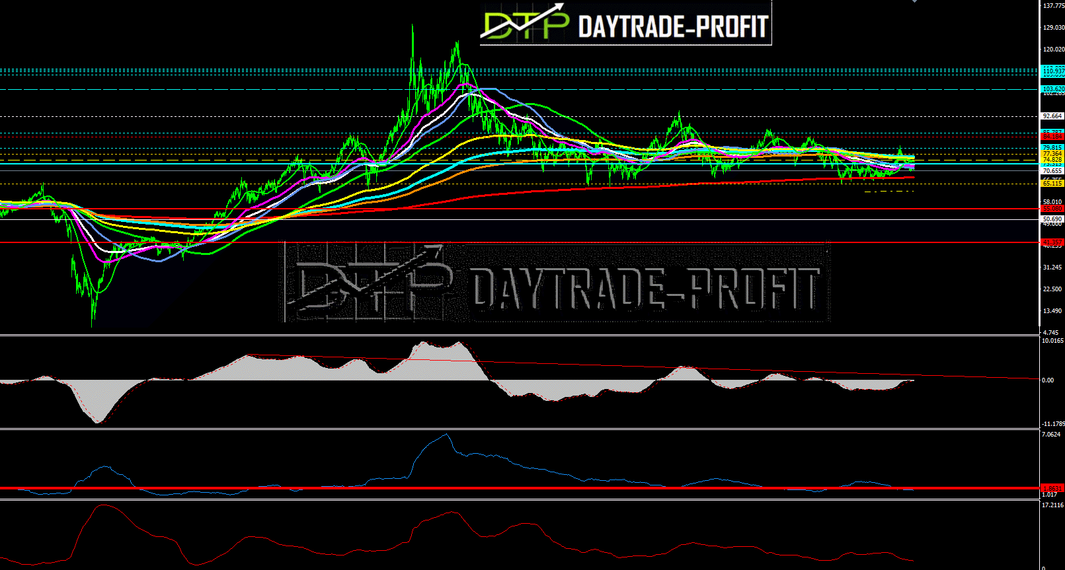Click the 7.0624 indicator scale label

[1052, 435]
